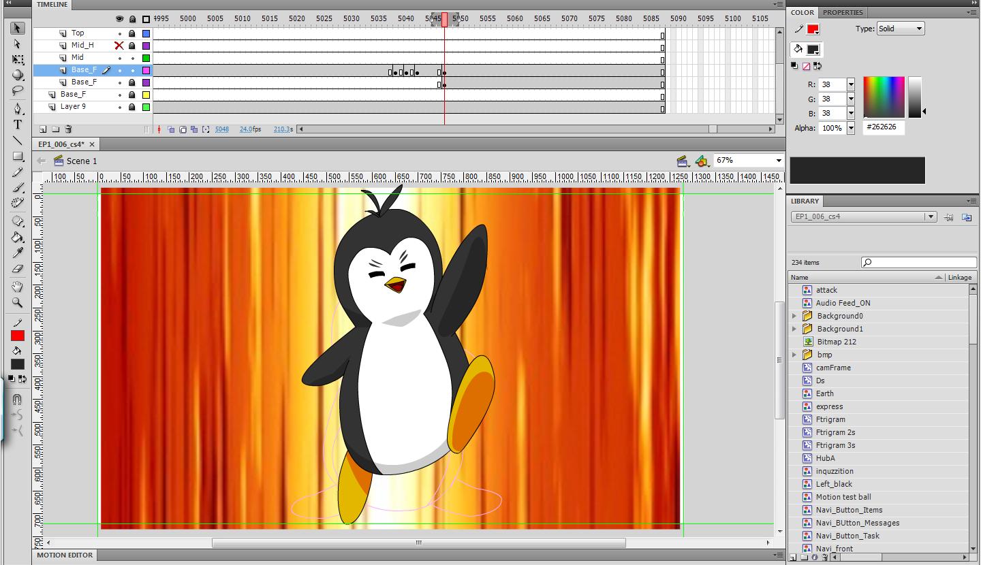Screen dimensions: 981x565
Task: Select the Text tool
Action: [18, 125]
